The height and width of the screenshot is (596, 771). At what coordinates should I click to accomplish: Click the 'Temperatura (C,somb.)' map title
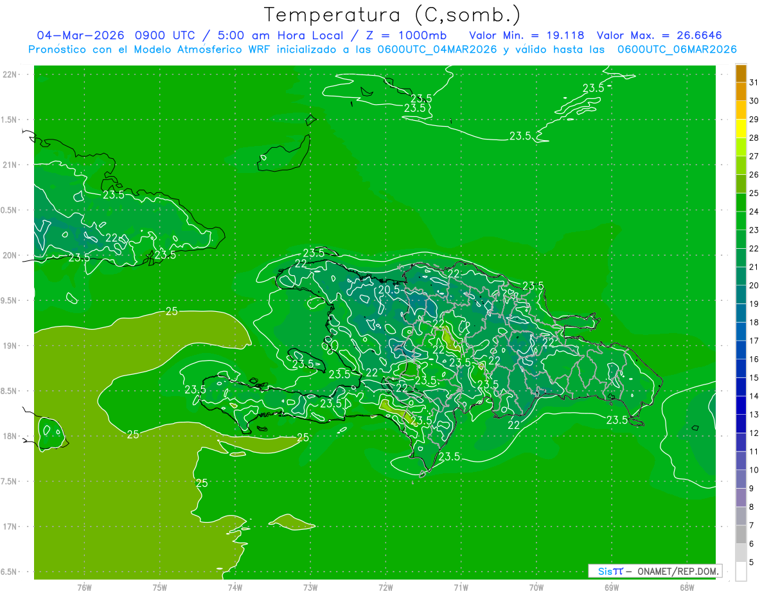tap(392, 15)
